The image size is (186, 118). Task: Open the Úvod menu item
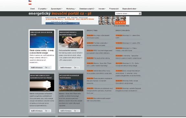pyautogui.click(x=32, y=9)
